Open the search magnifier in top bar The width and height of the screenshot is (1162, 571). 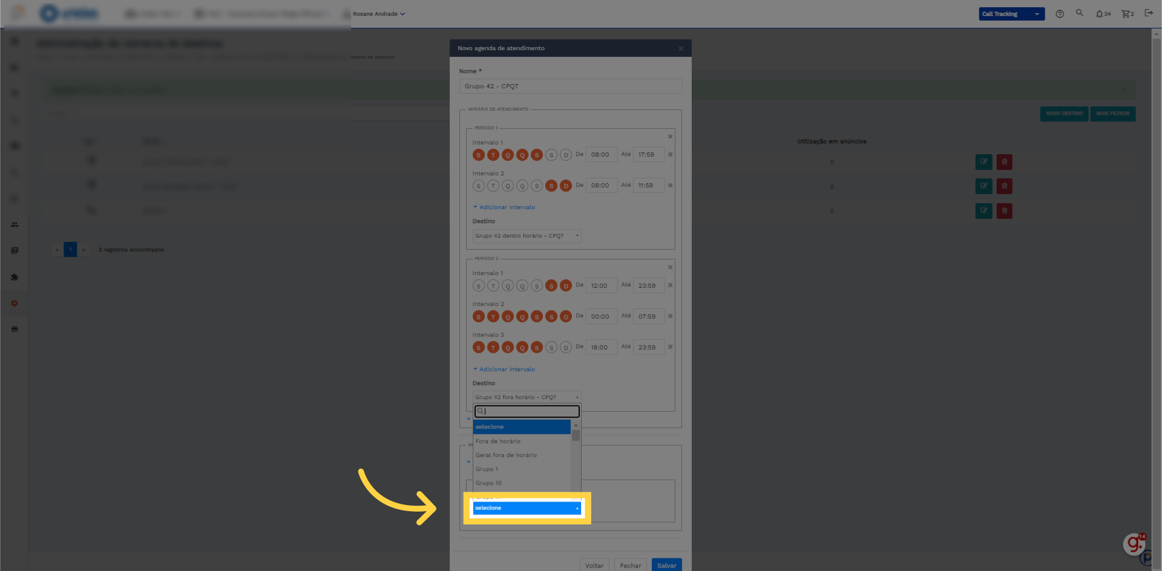pos(1079,13)
